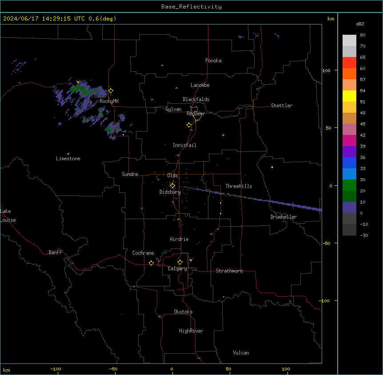Click the Olds label
383x375 pixels.
coord(172,175)
